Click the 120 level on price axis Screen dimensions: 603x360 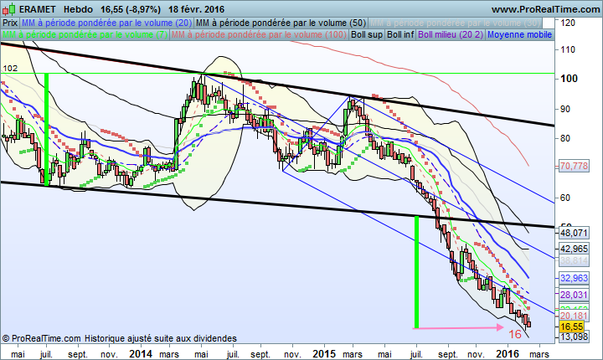click(x=568, y=23)
